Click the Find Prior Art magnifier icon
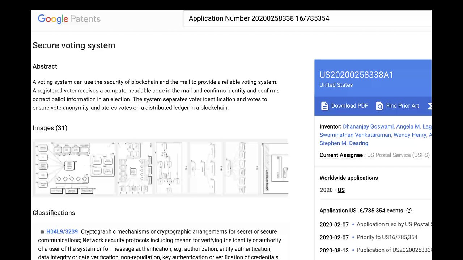This screenshot has width=463, height=260. [379, 106]
